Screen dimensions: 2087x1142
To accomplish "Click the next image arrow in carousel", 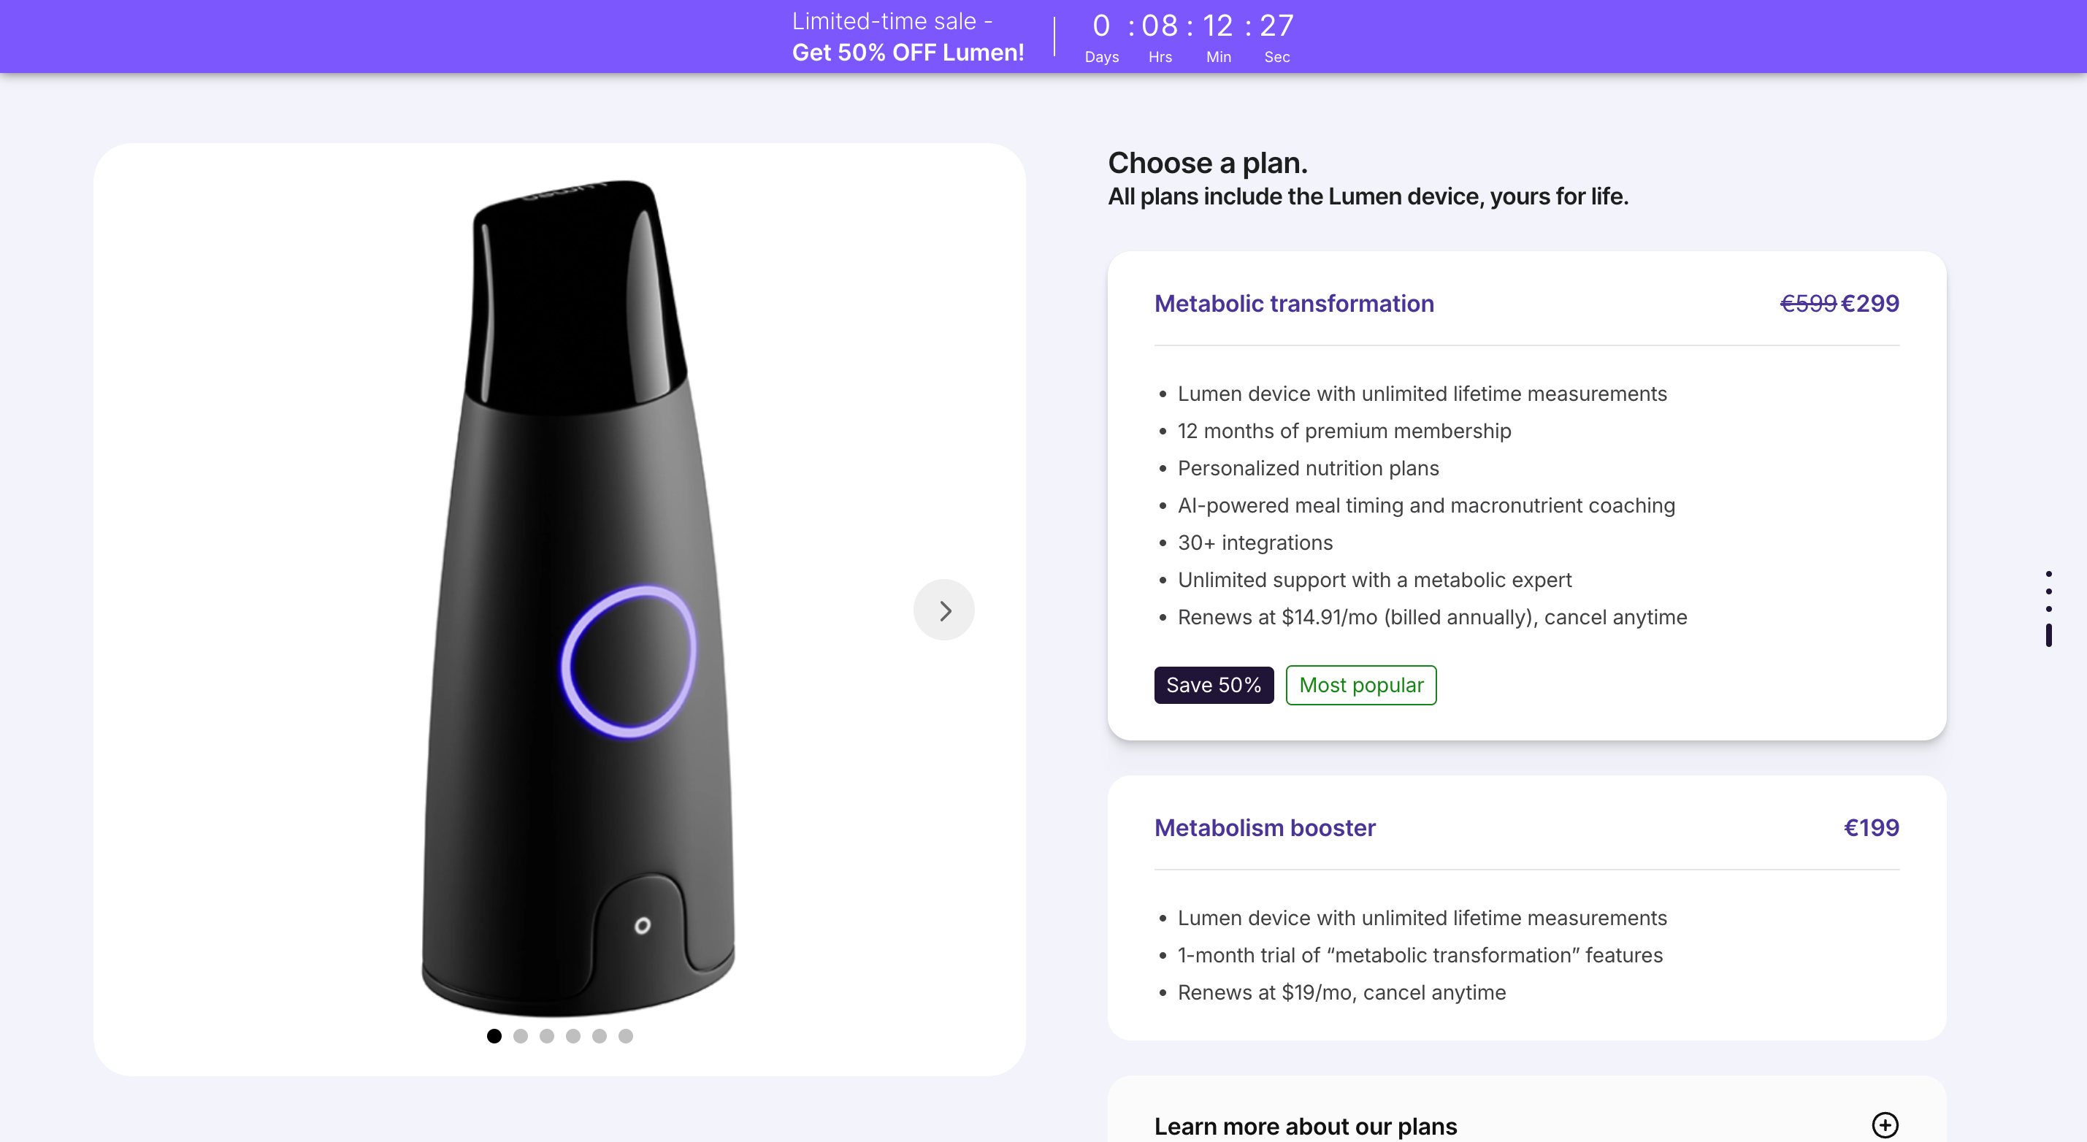I will tap(944, 610).
